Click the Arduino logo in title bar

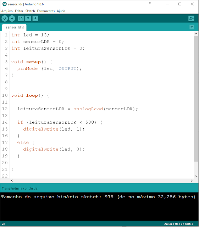click(5, 4)
